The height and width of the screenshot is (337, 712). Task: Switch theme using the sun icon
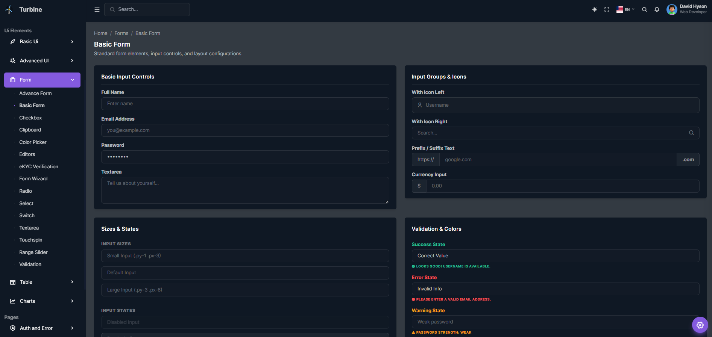(x=595, y=10)
